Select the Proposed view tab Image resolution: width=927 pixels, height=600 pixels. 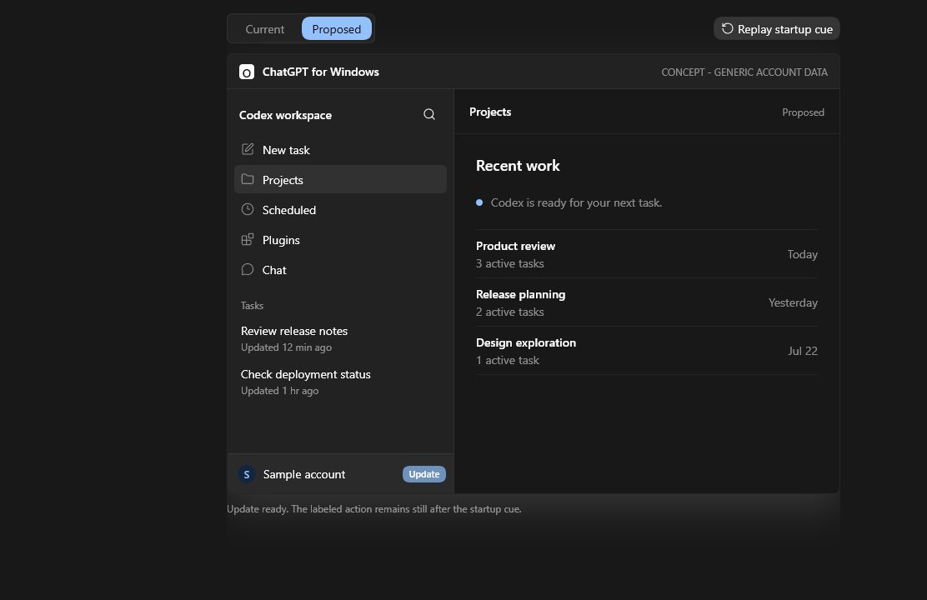[x=337, y=29]
